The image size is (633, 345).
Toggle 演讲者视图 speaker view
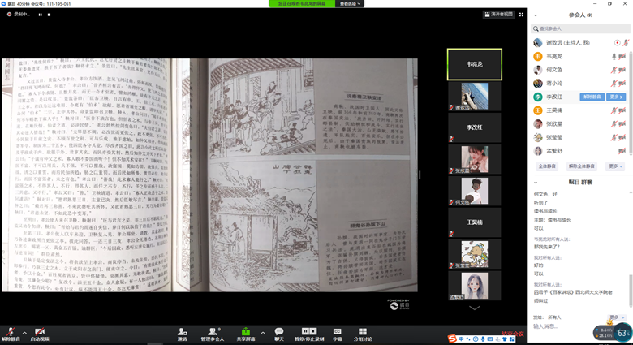(498, 14)
